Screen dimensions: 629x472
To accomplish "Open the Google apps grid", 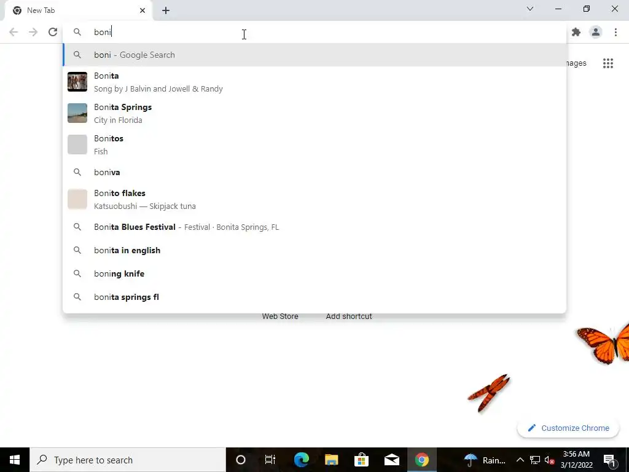I will point(608,63).
